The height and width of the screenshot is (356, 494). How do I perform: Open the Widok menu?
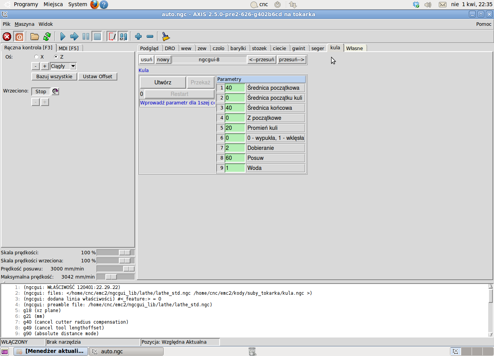pyautogui.click(x=46, y=24)
